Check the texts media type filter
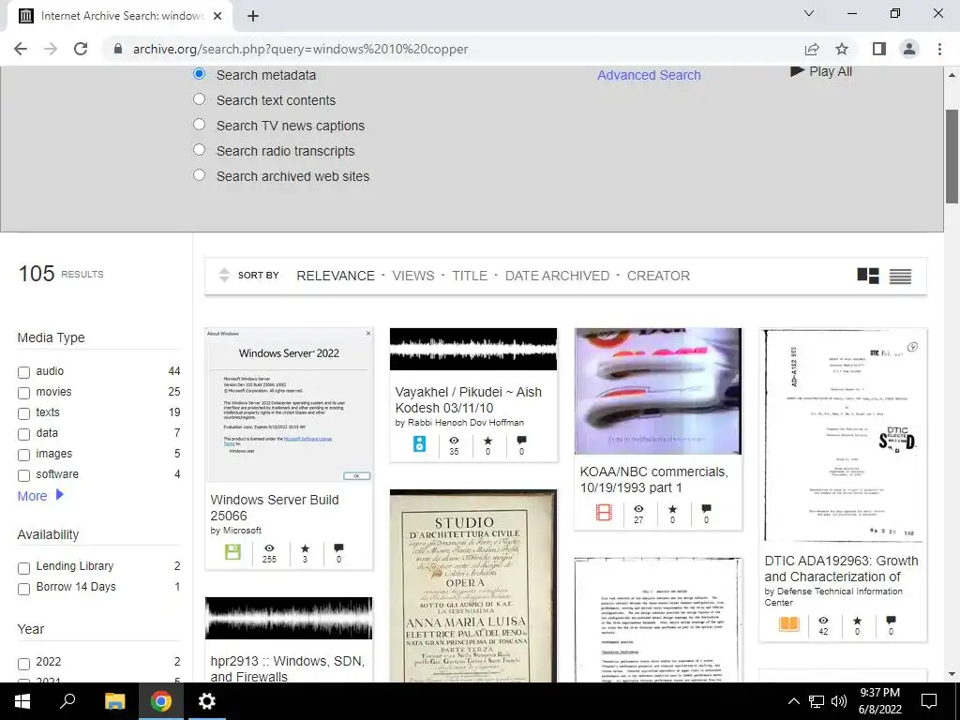The width and height of the screenshot is (960, 720). pos(23,413)
